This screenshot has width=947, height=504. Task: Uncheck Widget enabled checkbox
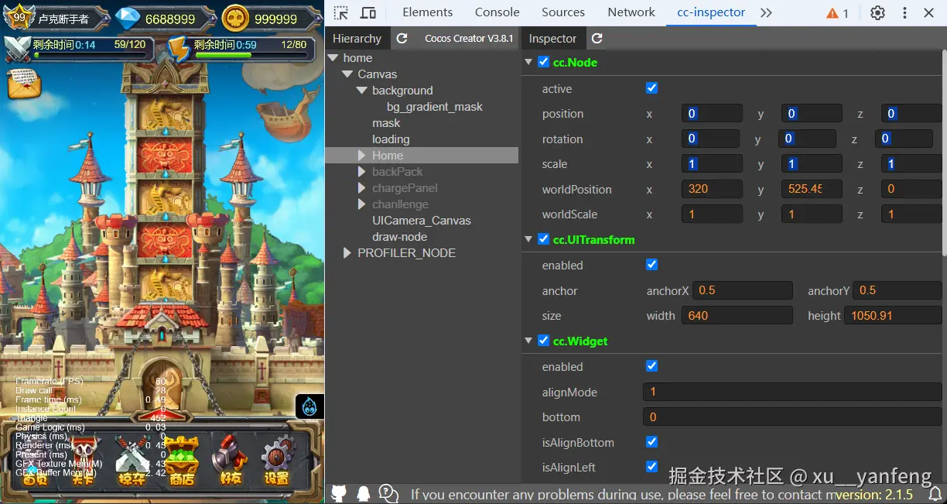(x=651, y=366)
